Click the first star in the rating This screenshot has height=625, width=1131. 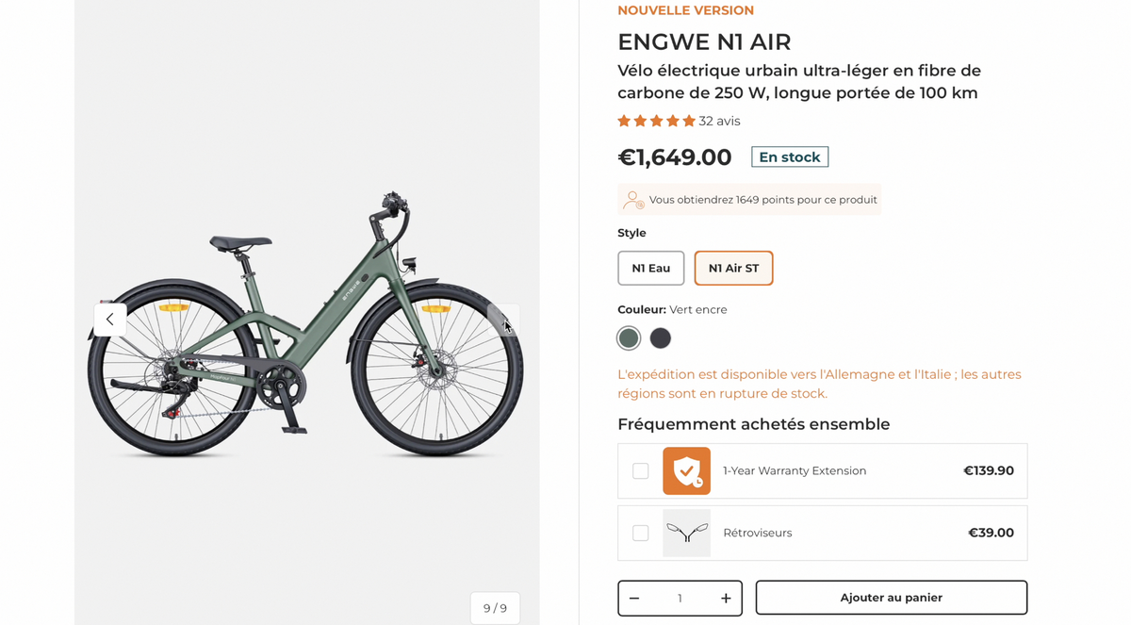(623, 121)
